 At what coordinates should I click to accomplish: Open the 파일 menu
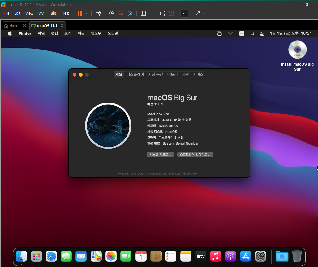[x=41, y=33]
